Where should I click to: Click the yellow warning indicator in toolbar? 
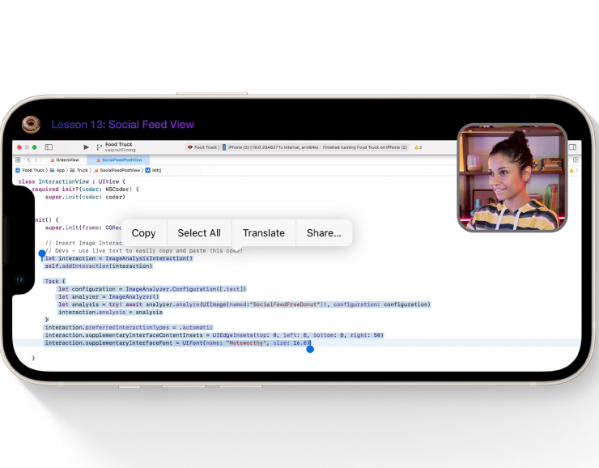418,147
